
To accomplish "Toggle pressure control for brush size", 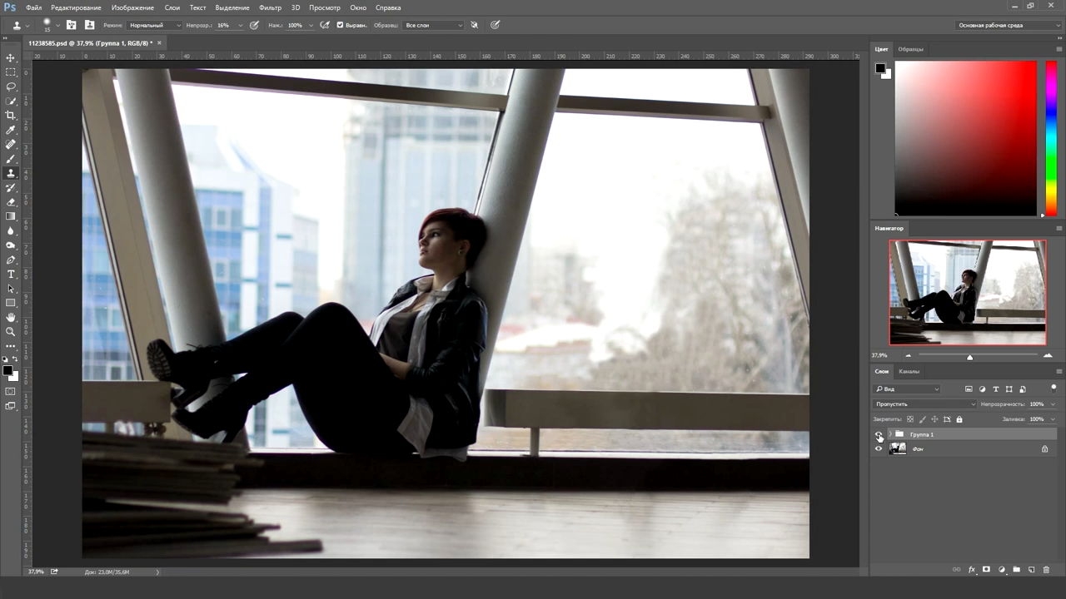I will click(x=495, y=25).
